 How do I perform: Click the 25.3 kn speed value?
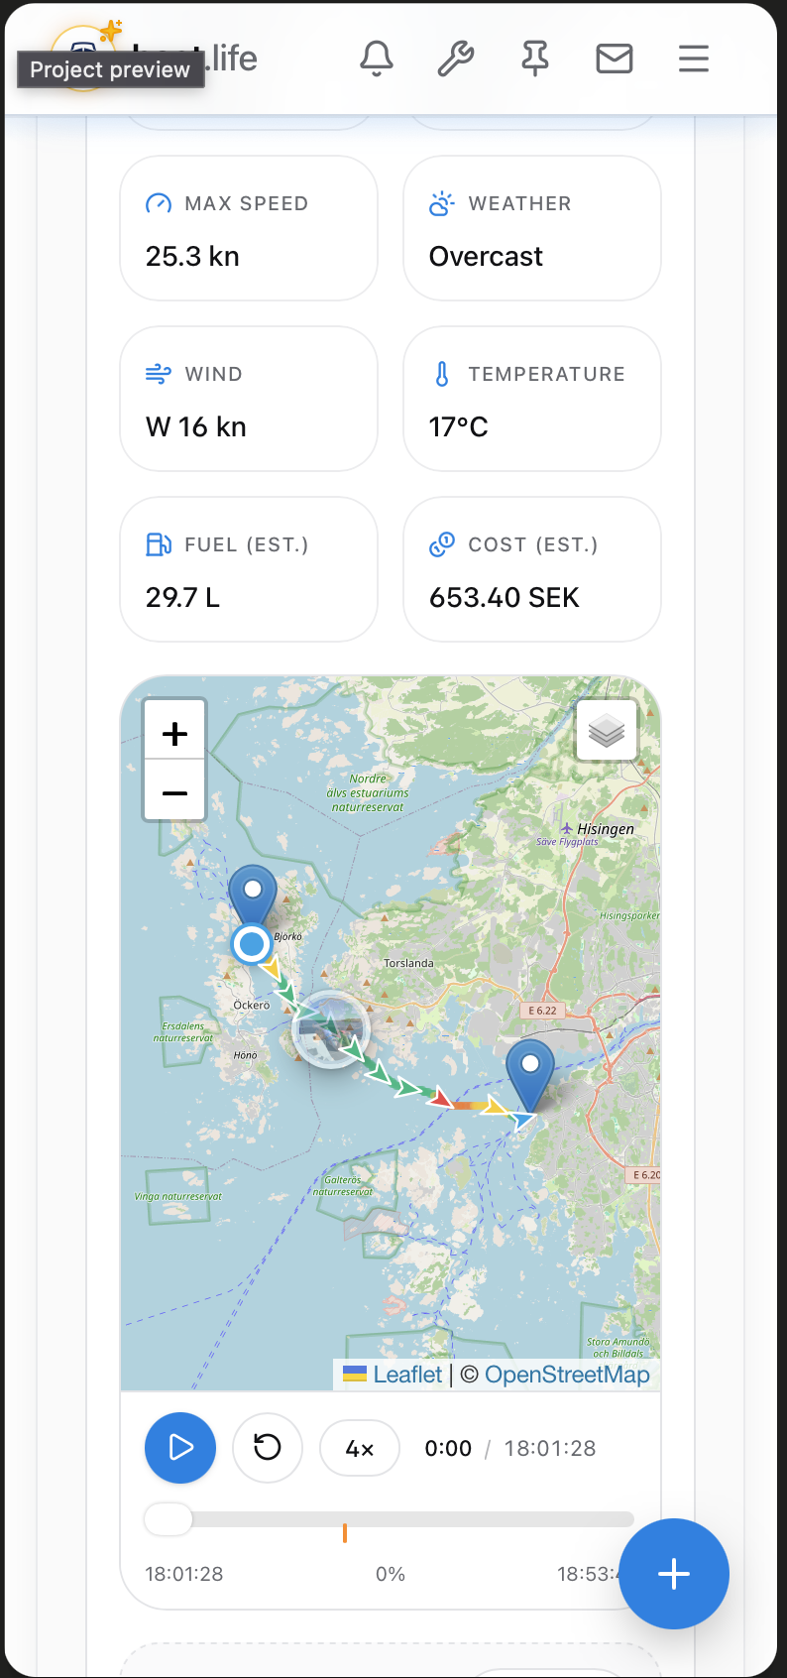(x=192, y=257)
